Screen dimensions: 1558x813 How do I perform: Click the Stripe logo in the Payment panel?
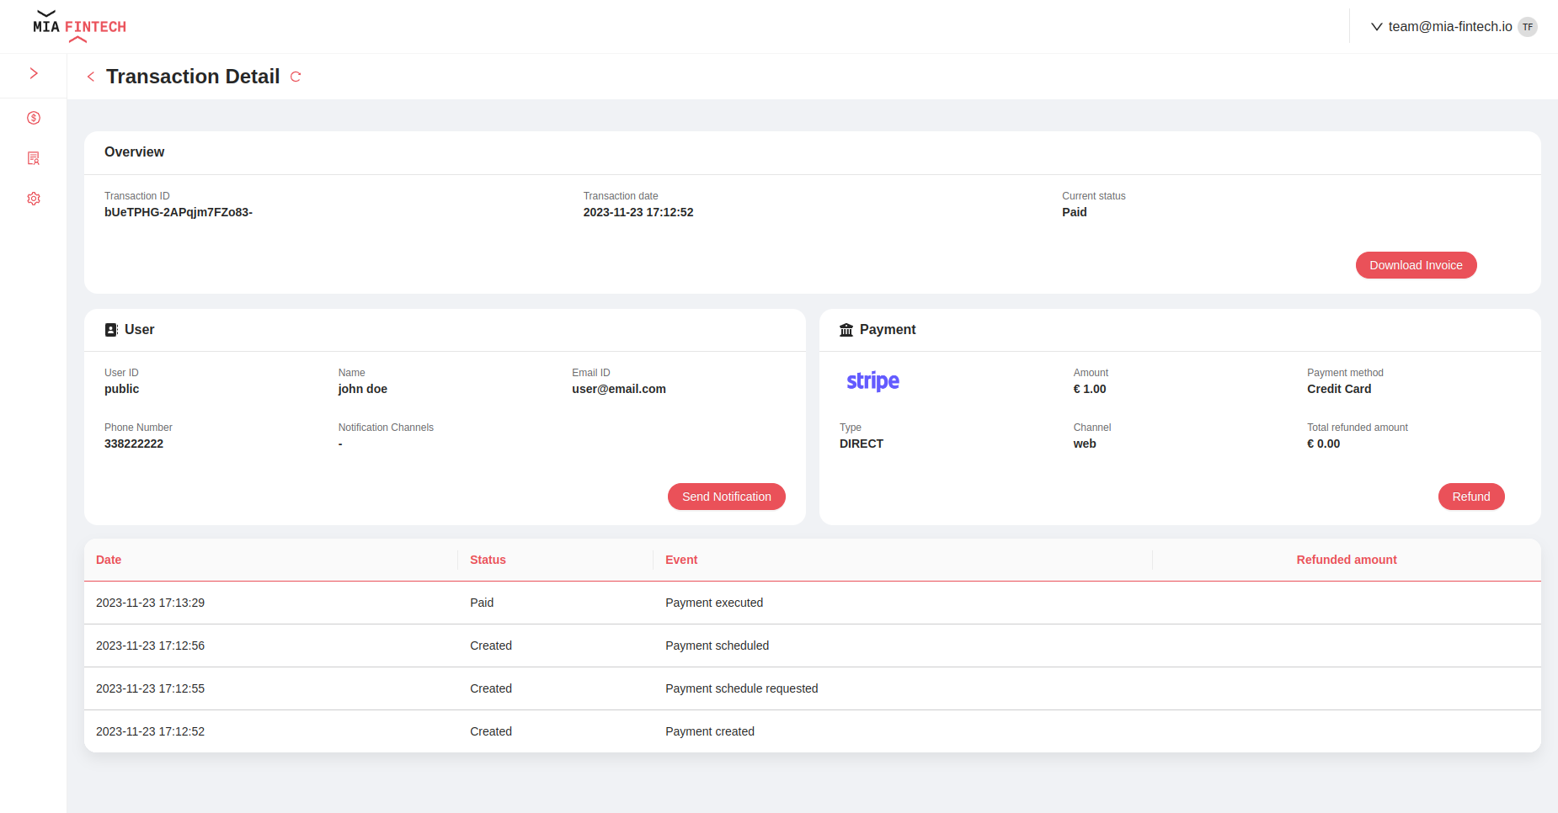click(872, 380)
